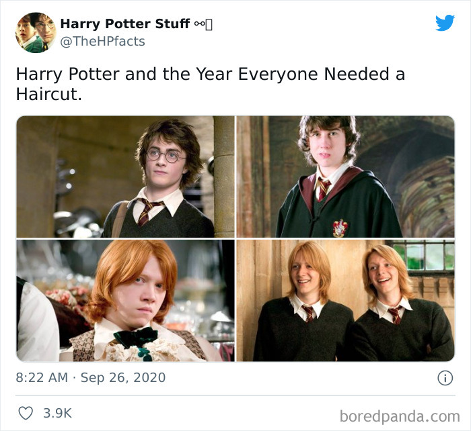The image size is (471, 431).
Task: Click the left twin in the bottom-right photo
Action: pos(303,301)
